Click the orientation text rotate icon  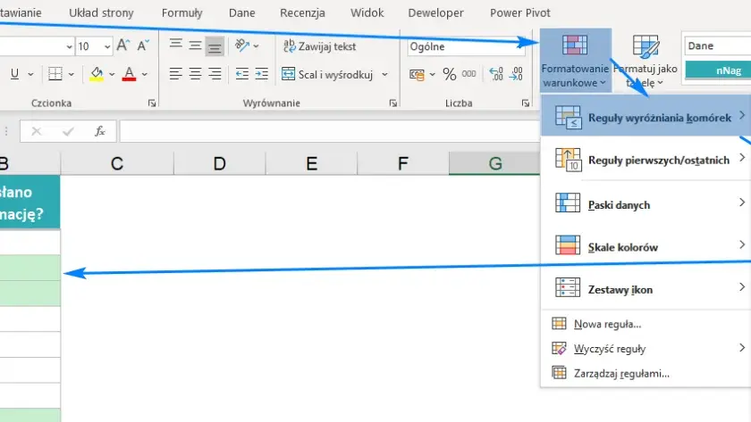point(242,46)
